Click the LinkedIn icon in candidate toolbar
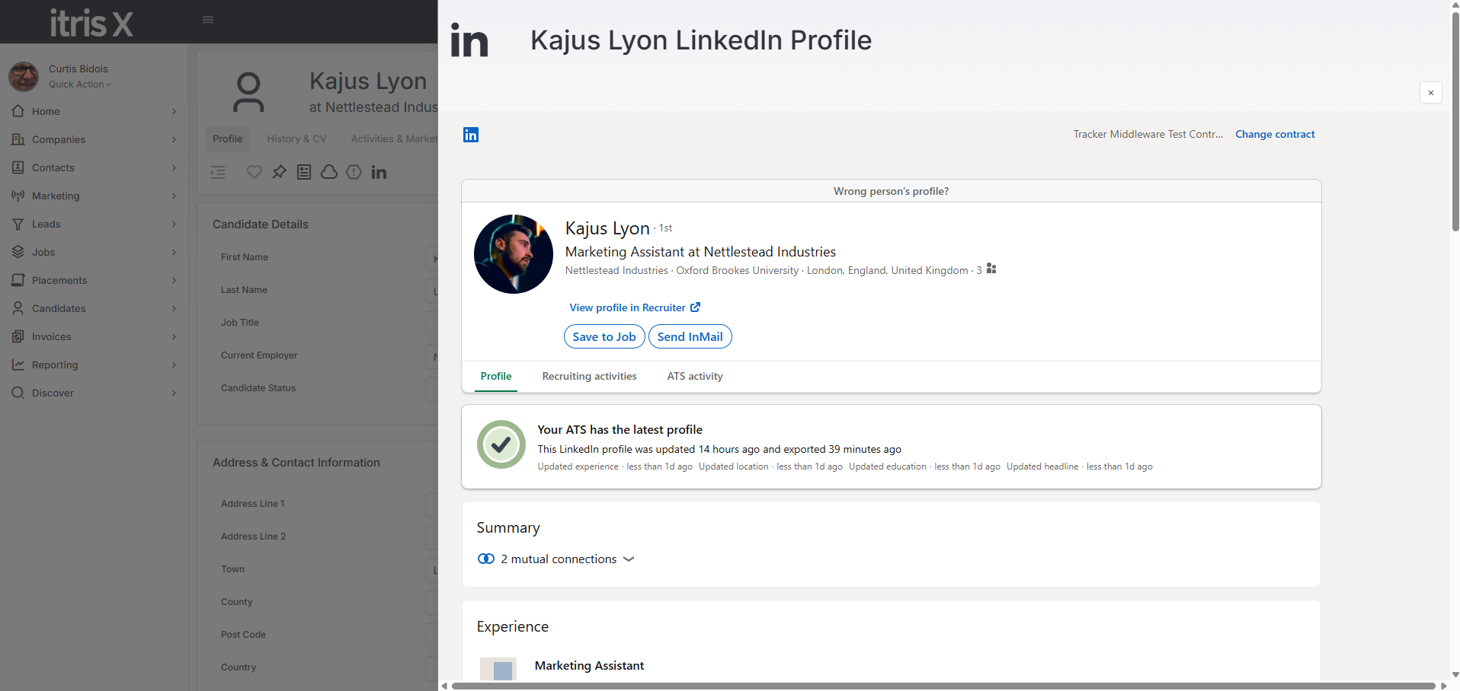This screenshot has width=1460, height=691. pyautogui.click(x=379, y=172)
